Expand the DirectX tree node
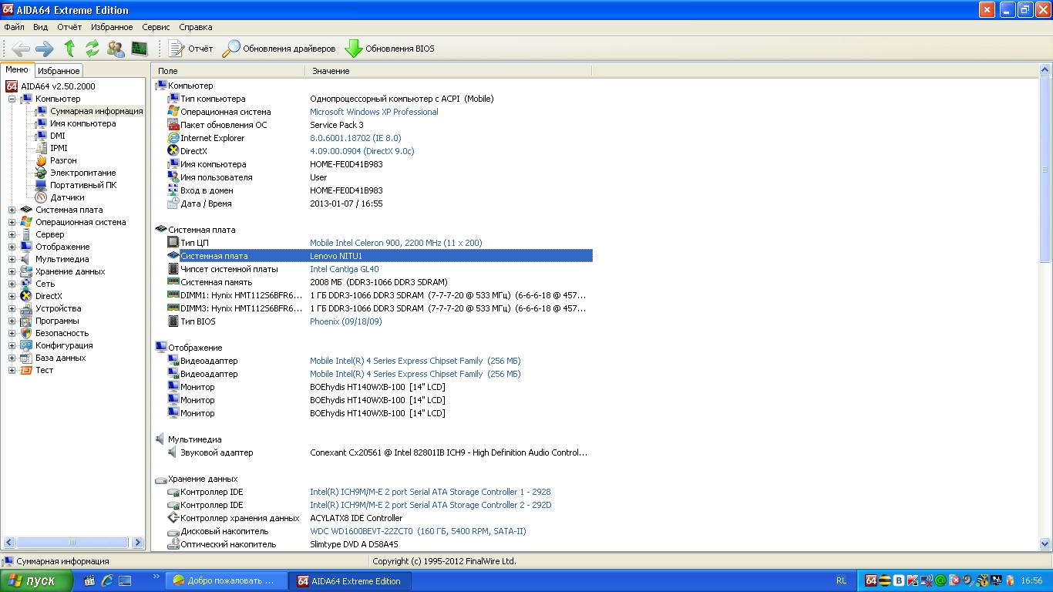The image size is (1053, 592). click(12, 296)
